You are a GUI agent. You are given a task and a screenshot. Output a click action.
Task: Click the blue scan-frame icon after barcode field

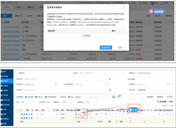[113, 97]
